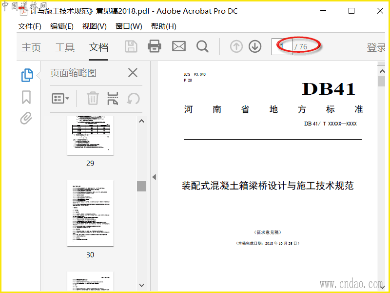The image size is (390, 293).
Task: Click the document title 装配式混凝土箱梁桥设计与施工技术规范
Action: [x=268, y=186]
